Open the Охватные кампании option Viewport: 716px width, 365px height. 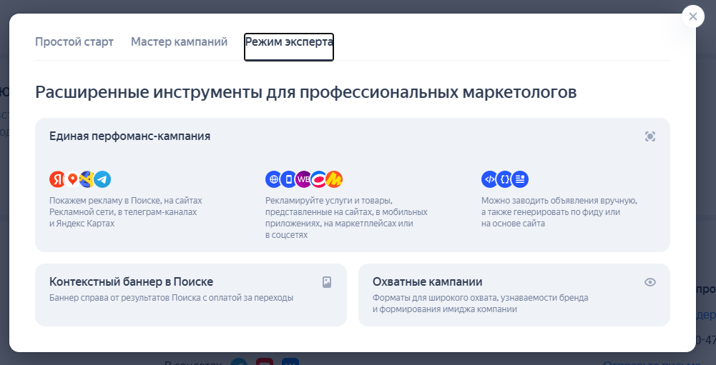click(427, 282)
